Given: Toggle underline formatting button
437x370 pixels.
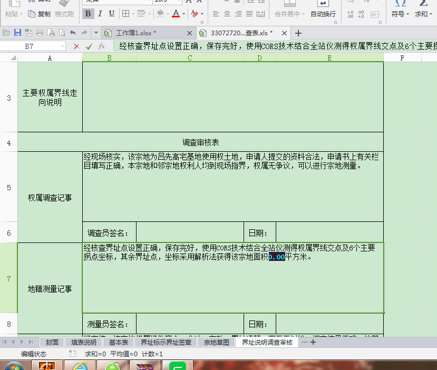Looking at the screenshot, I should tap(112, 14).
